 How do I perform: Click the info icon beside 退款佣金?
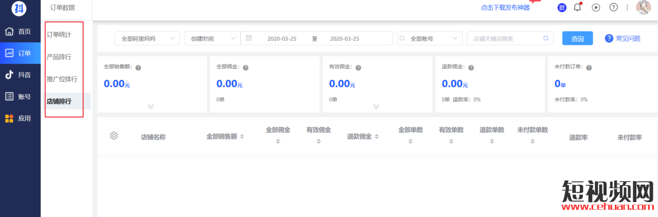click(x=471, y=67)
